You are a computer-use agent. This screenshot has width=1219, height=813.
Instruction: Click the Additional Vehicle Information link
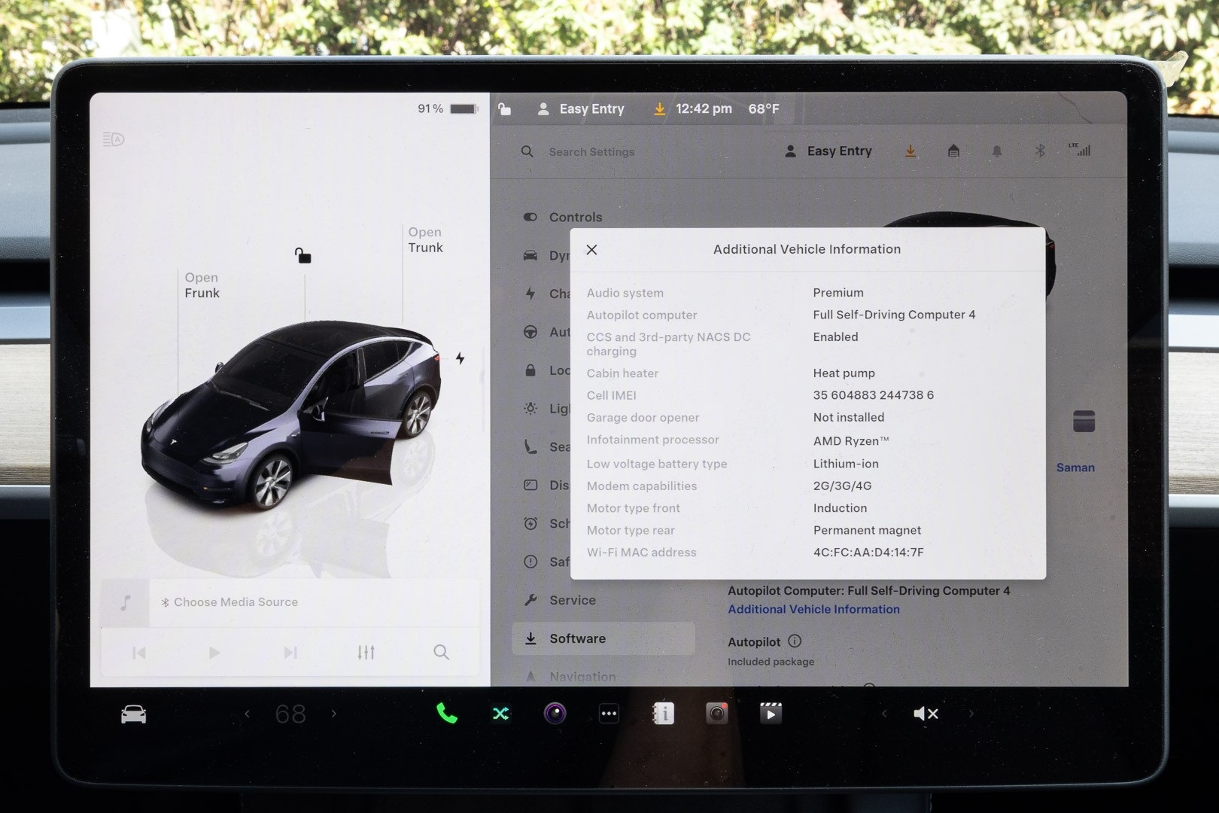click(813, 609)
